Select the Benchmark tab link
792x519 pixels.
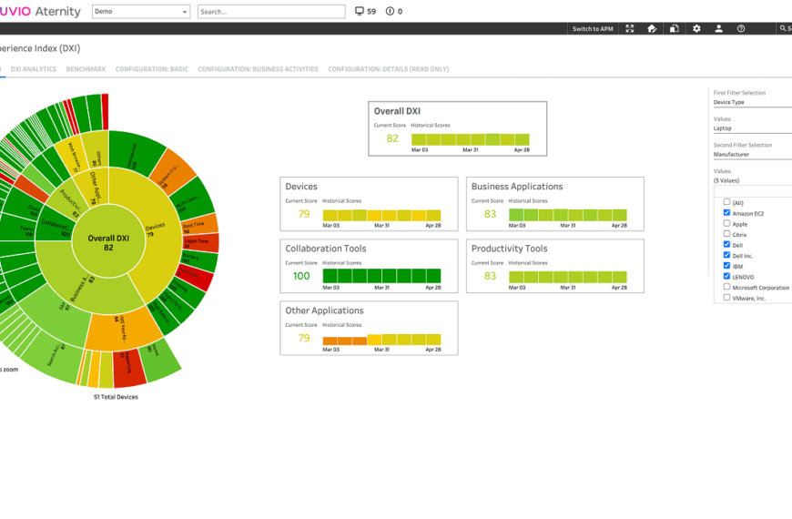pyautogui.click(x=86, y=69)
